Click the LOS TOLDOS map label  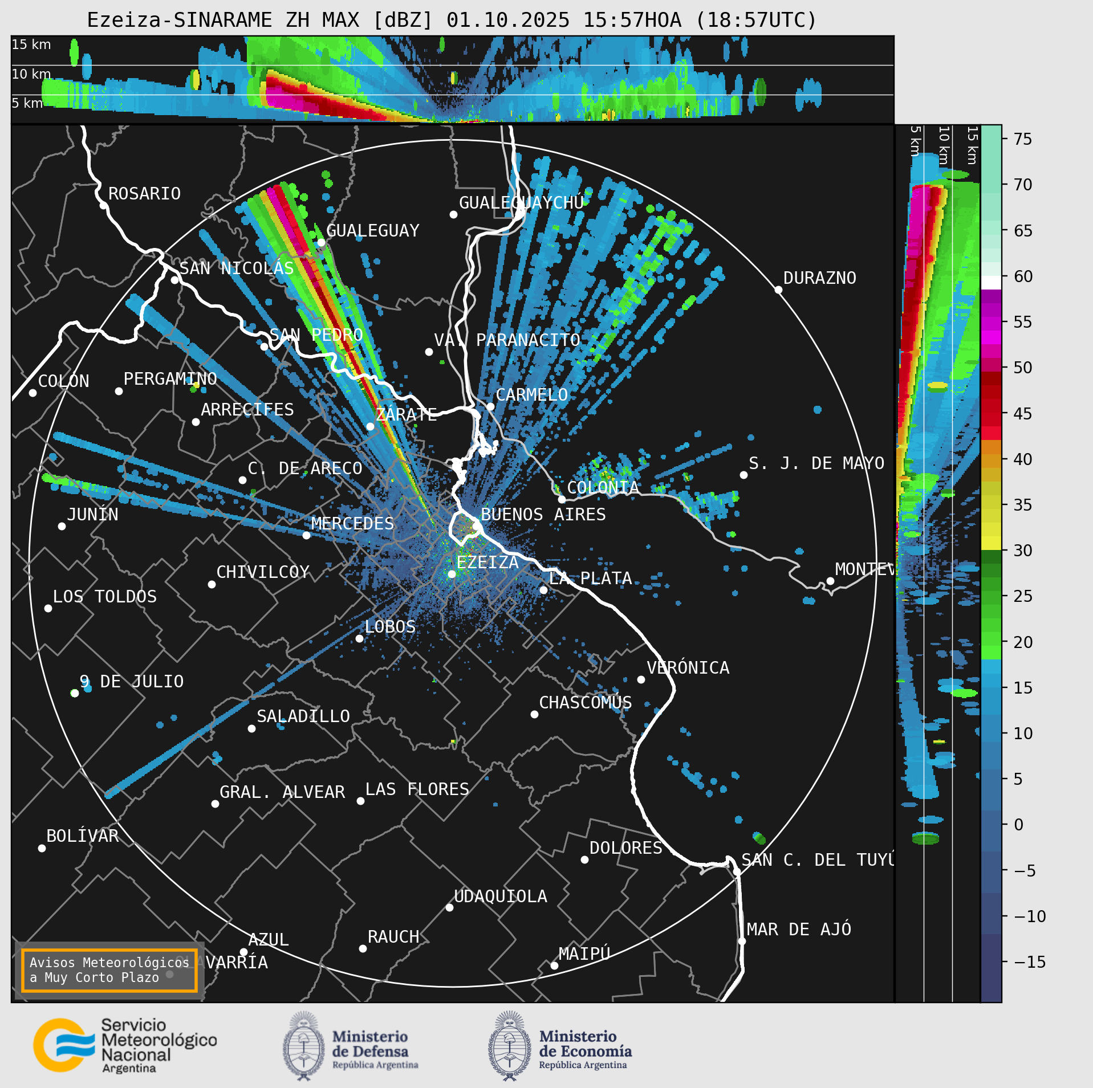point(105,596)
